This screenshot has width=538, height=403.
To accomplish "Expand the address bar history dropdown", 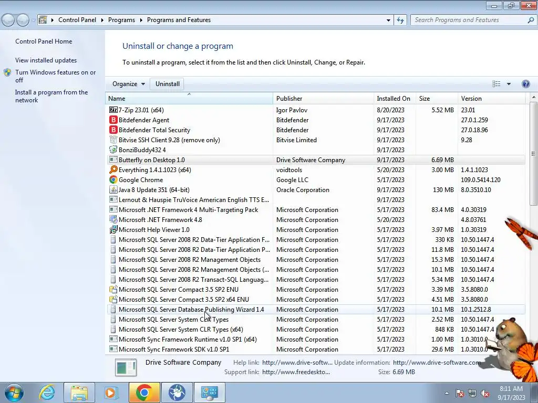I will click(x=388, y=20).
